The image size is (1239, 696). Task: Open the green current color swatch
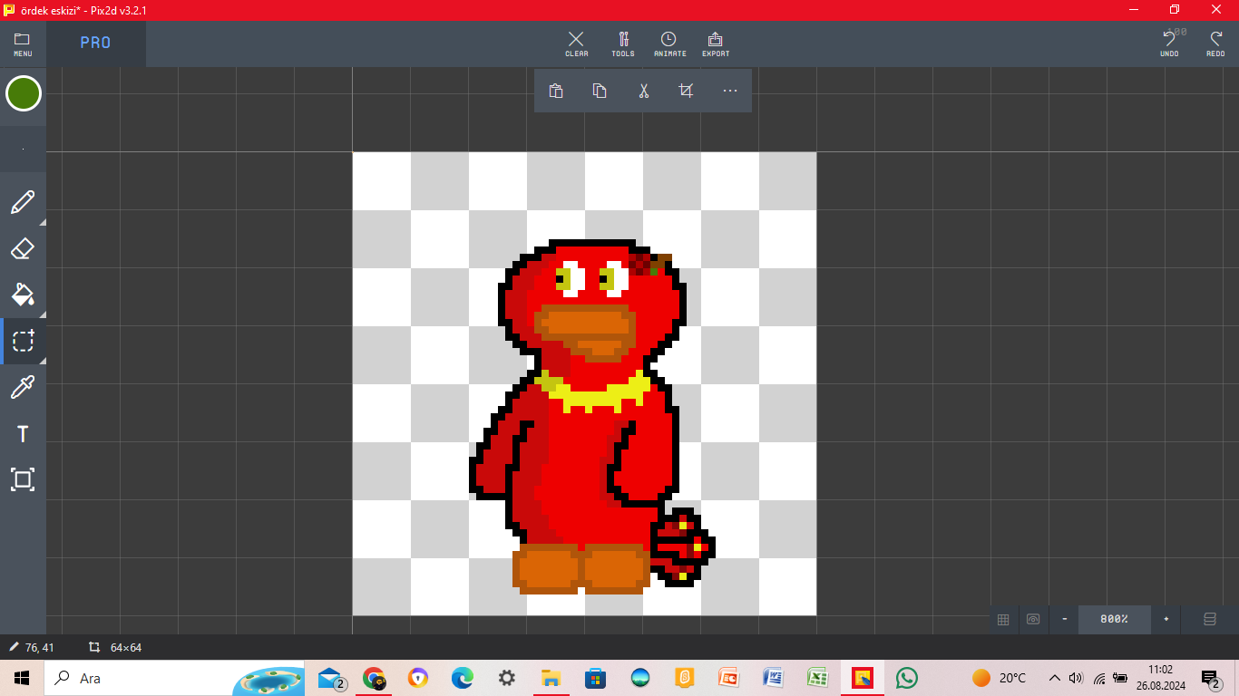click(x=24, y=93)
